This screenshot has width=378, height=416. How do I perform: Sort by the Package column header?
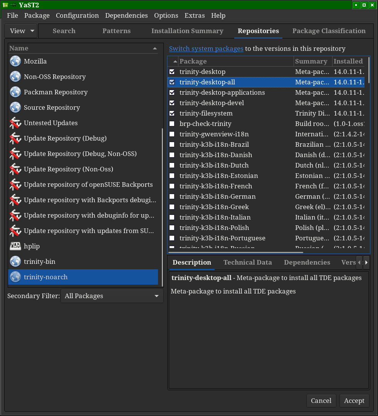coord(236,61)
